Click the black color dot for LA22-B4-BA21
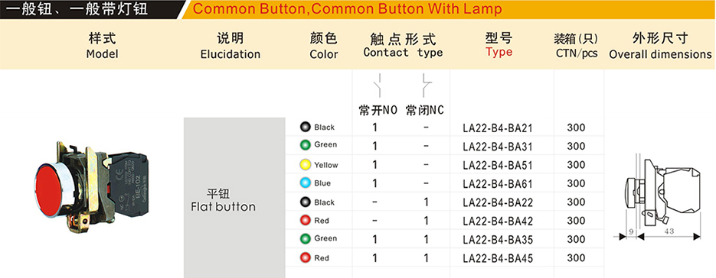 (x=305, y=127)
